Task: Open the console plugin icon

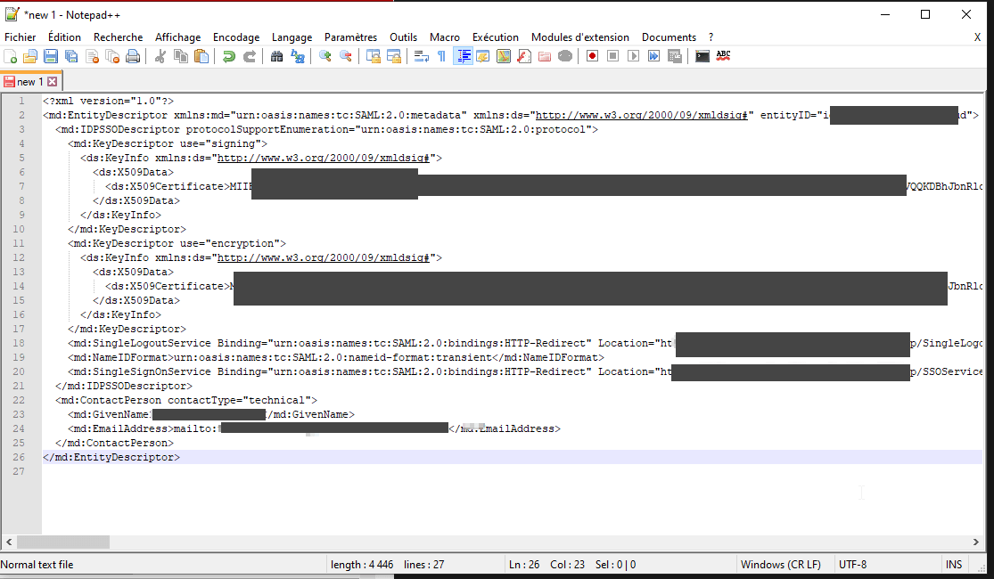Action: click(702, 56)
